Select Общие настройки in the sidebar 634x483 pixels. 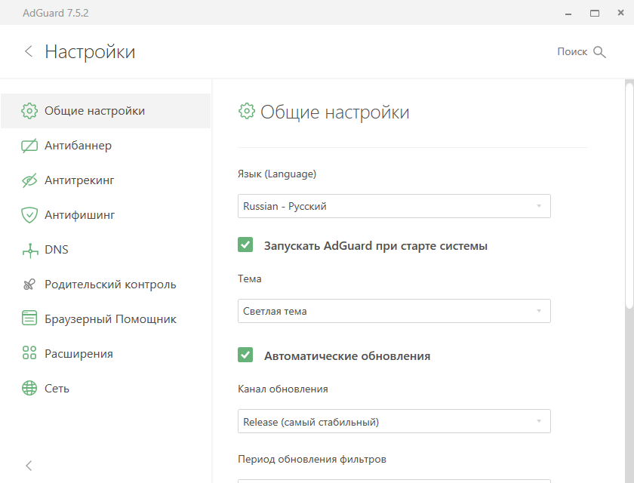pyautogui.click(x=94, y=111)
